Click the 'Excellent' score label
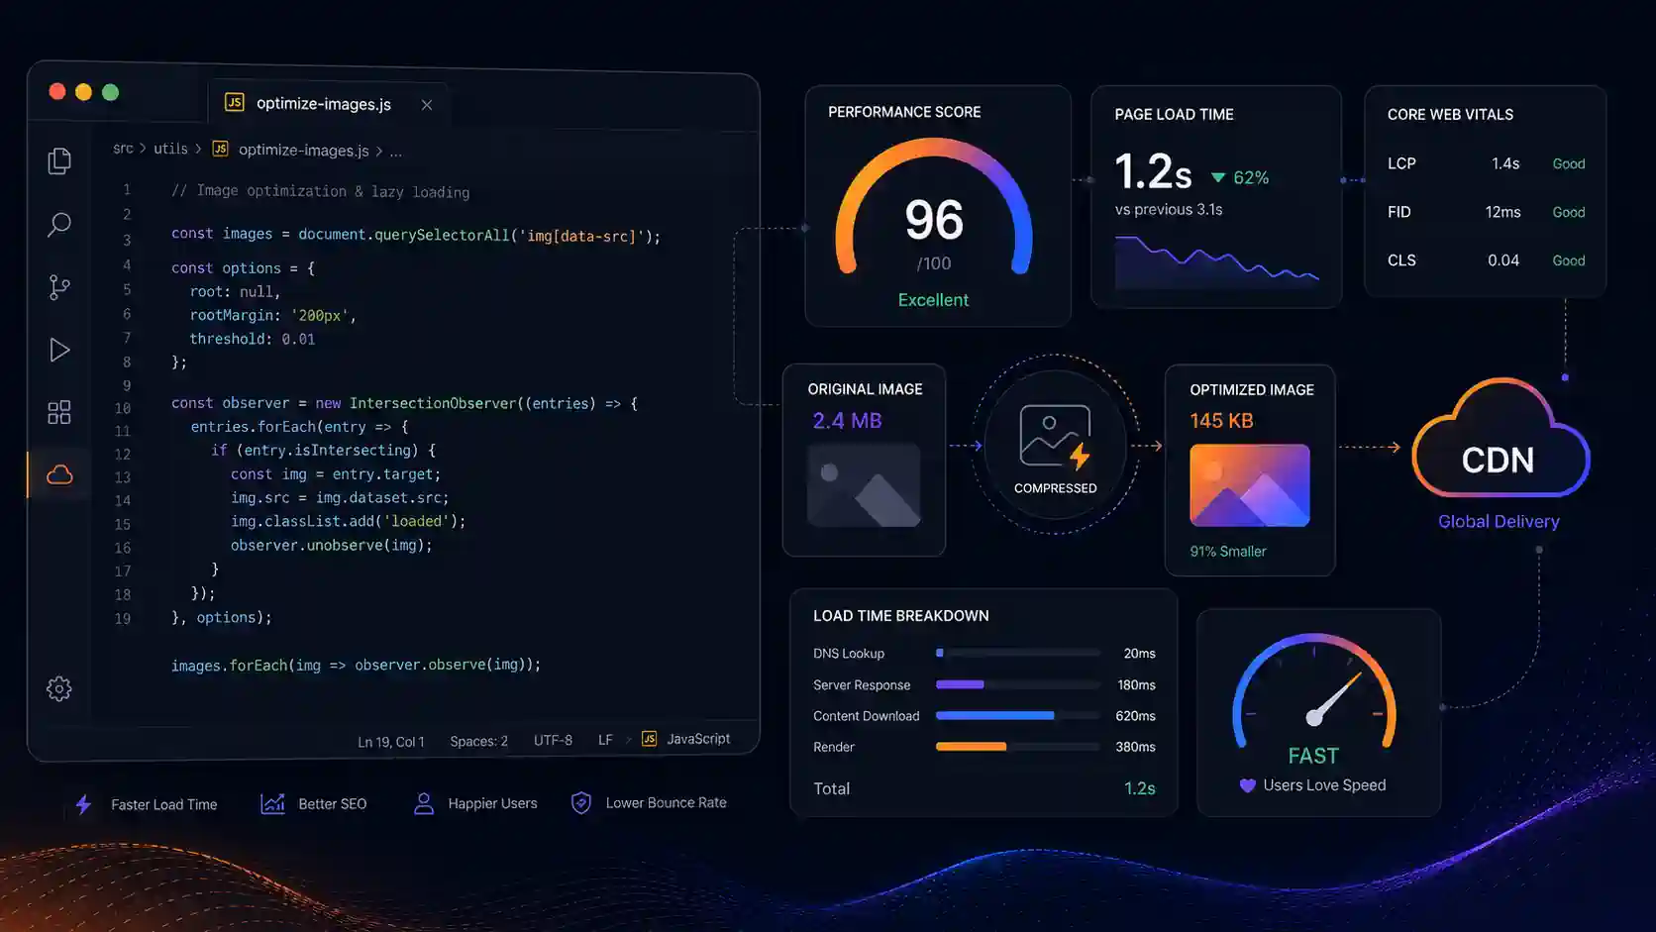This screenshot has height=932, width=1656. pos(933,300)
